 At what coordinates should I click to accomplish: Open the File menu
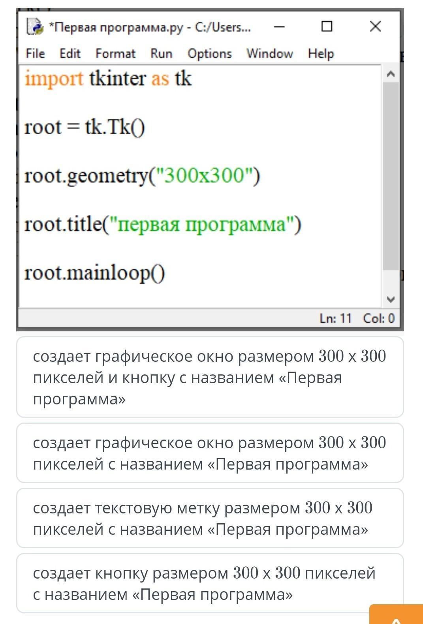click(35, 53)
